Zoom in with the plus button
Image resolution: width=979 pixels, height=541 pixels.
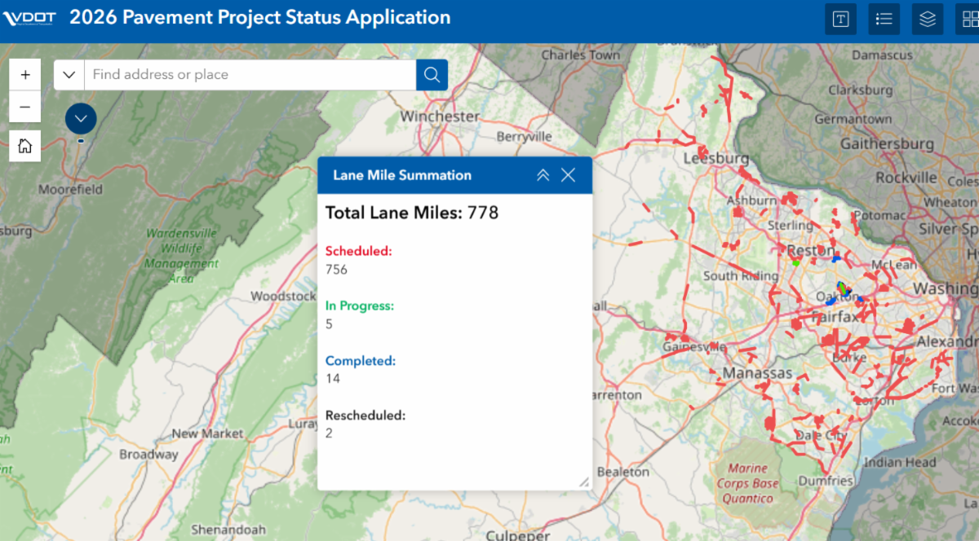tap(25, 74)
